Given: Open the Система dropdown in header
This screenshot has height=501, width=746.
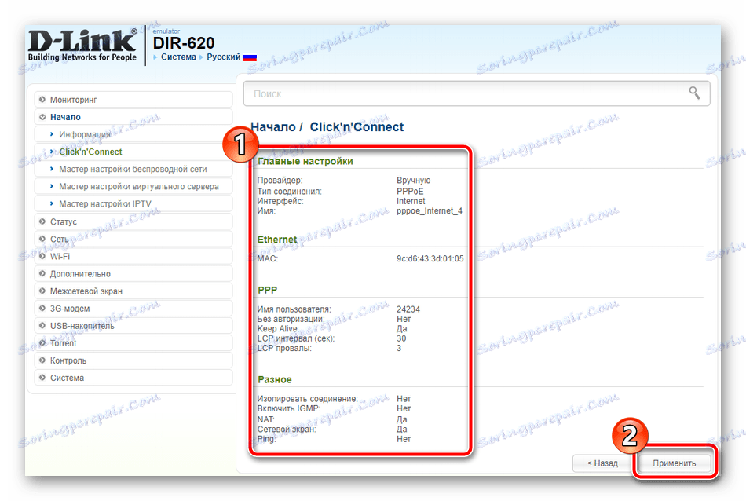Looking at the screenshot, I should pos(178,57).
